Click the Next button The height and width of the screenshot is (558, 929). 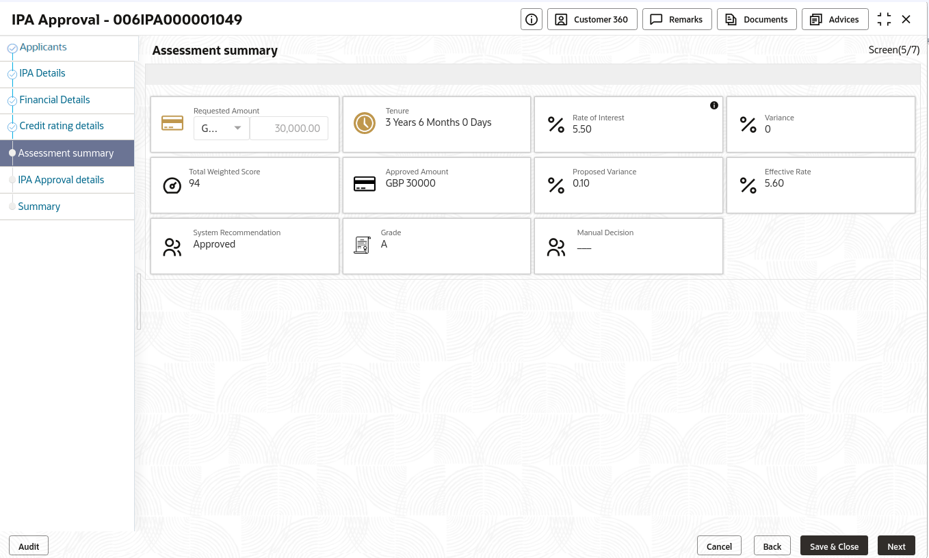point(896,546)
